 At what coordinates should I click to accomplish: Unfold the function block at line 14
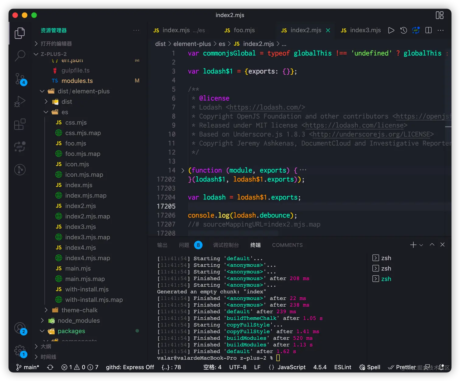coord(183,171)
